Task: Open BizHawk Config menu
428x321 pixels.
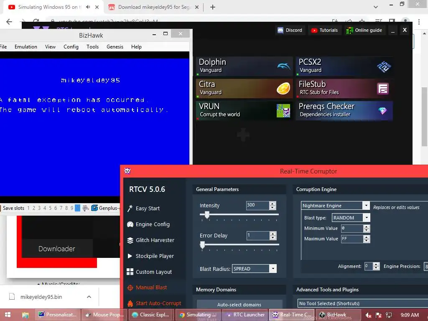Action: point(71,47)
